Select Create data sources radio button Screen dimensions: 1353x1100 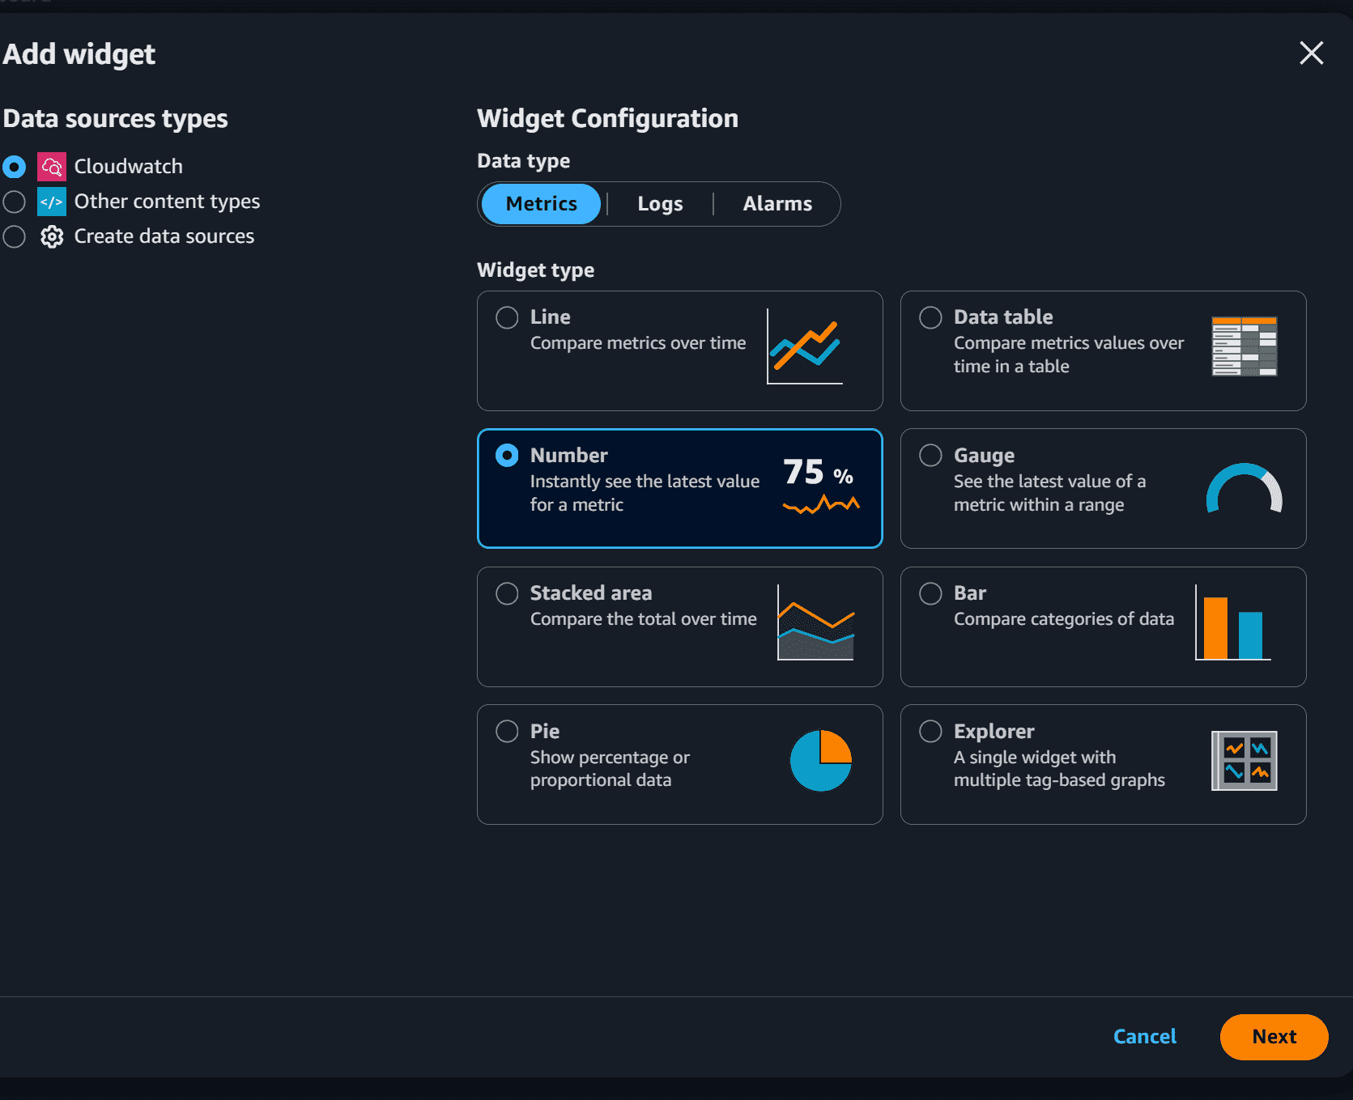coord(15,236)
